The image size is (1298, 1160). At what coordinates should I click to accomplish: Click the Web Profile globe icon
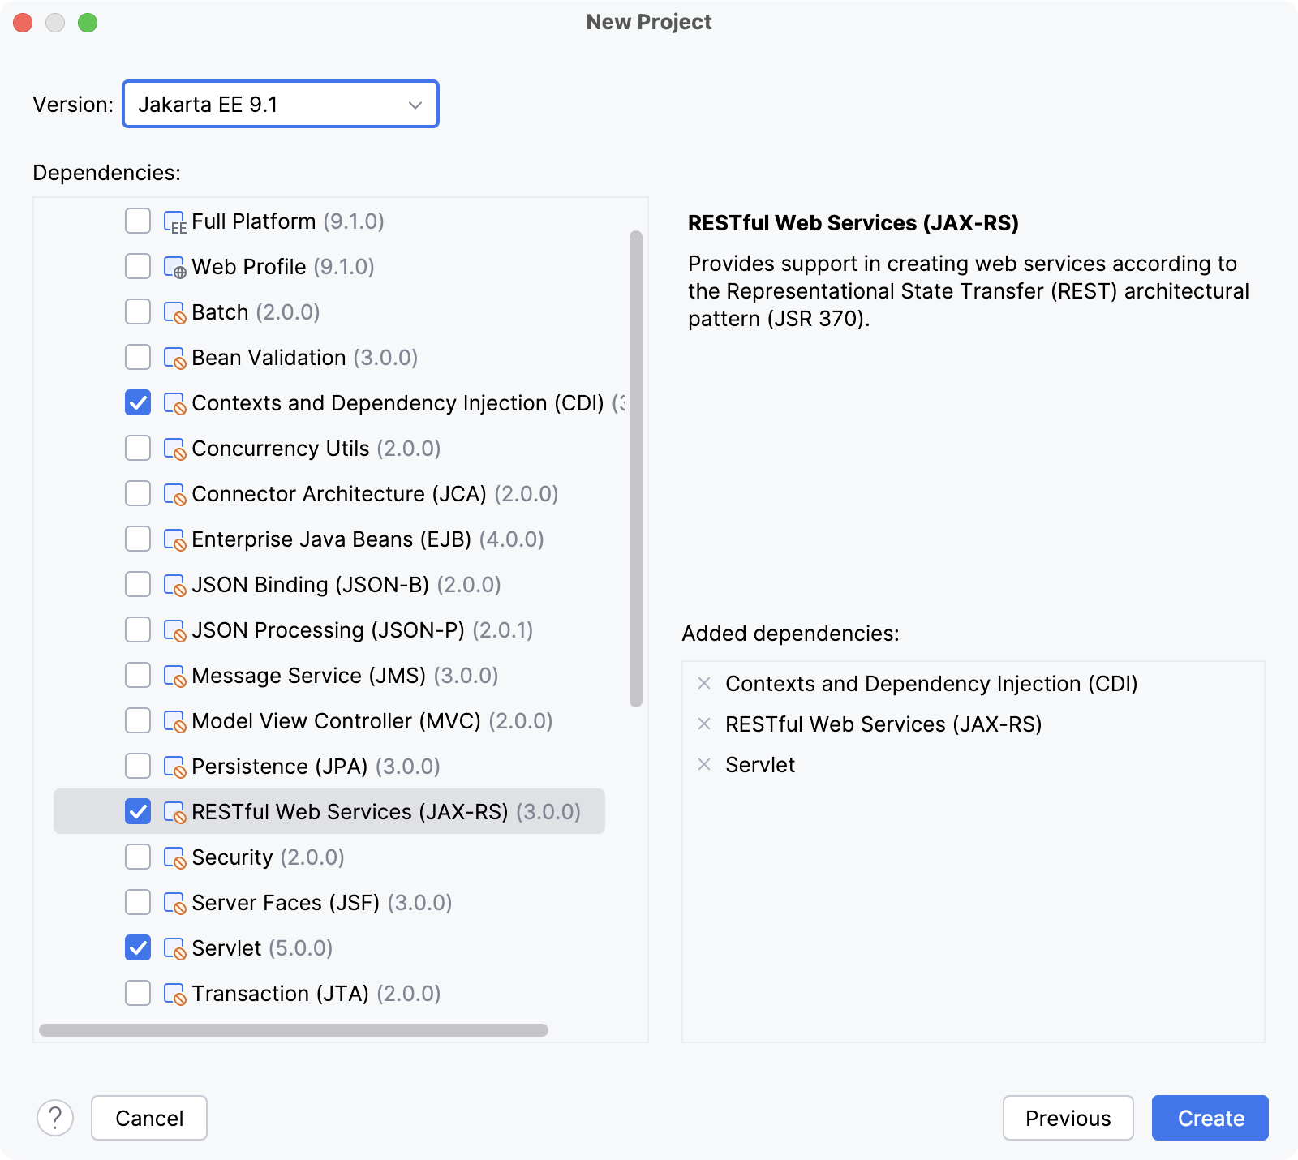point(175,266)
